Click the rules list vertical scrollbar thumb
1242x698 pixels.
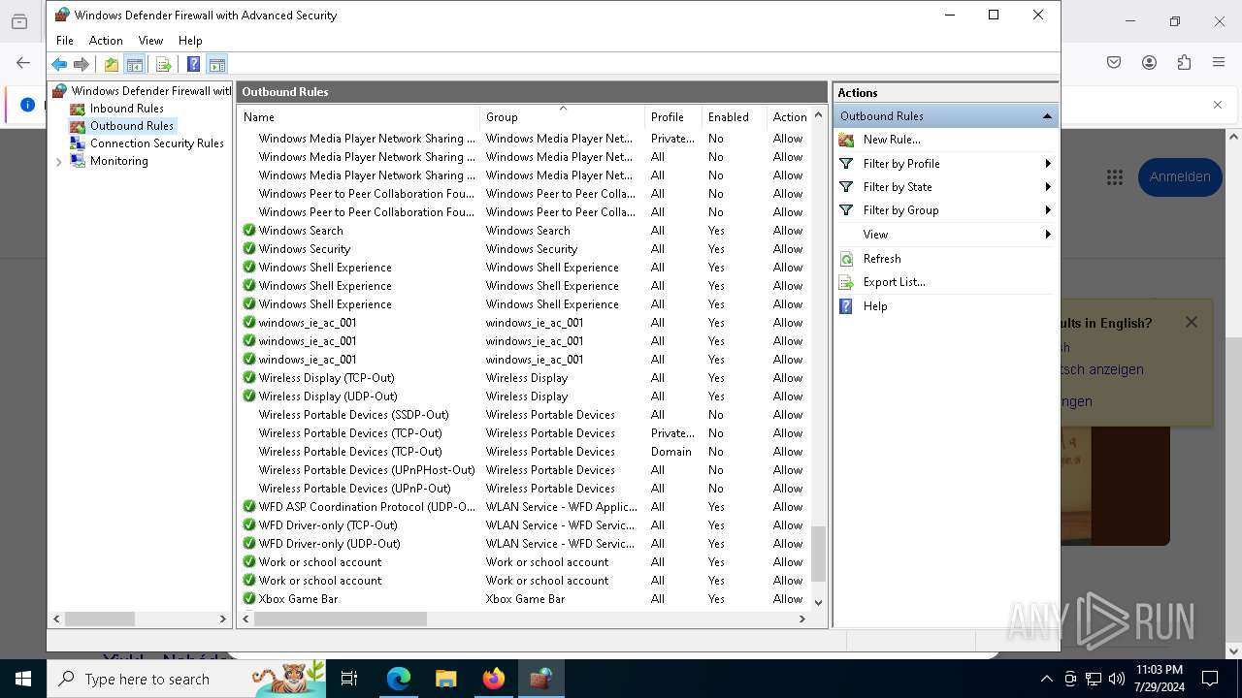pyautogui.click(x=818, y=554)
